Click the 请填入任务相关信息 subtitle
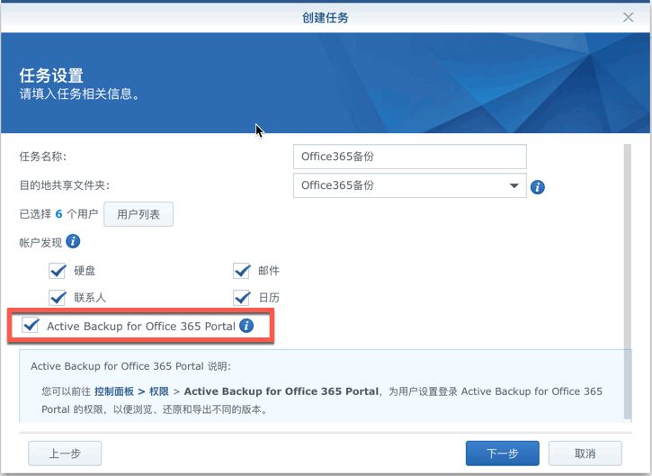This screenshot has width=652, height=476. (x=79, y=94)
